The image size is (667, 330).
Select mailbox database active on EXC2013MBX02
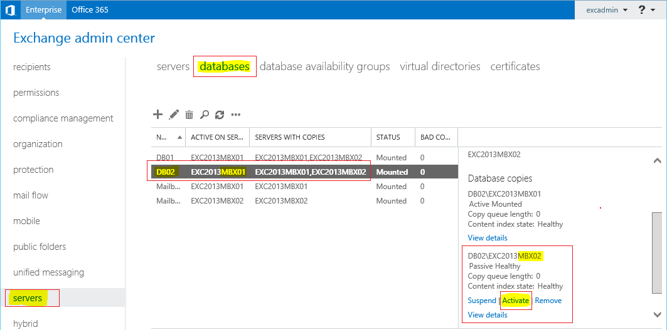[x=304, y=201]
